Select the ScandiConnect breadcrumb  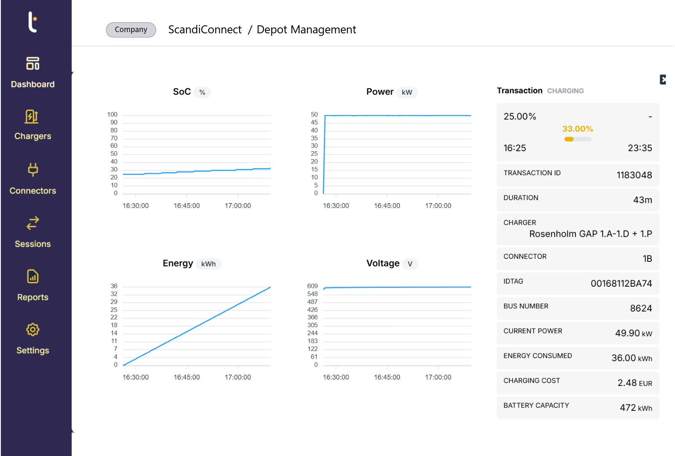point(205,30)
